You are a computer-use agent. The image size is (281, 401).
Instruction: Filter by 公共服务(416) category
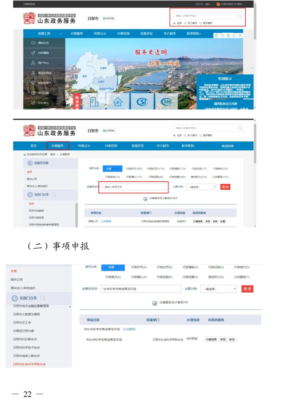point(220,177)
